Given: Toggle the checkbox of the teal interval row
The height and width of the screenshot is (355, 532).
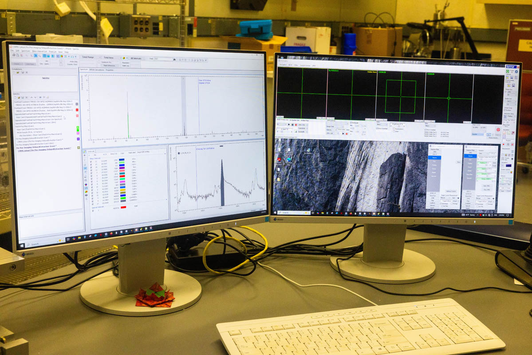Looking at the screenshot, I should click(91, 176).
